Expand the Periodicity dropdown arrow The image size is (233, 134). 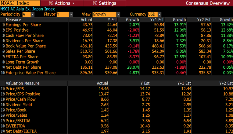coord(33,15)
